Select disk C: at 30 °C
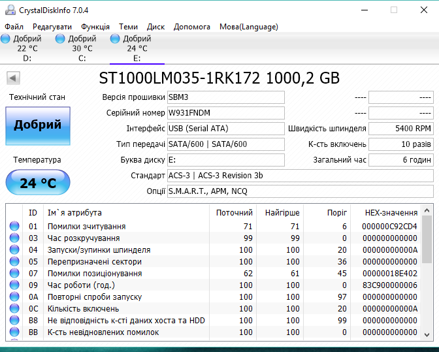 pos(82,48)
